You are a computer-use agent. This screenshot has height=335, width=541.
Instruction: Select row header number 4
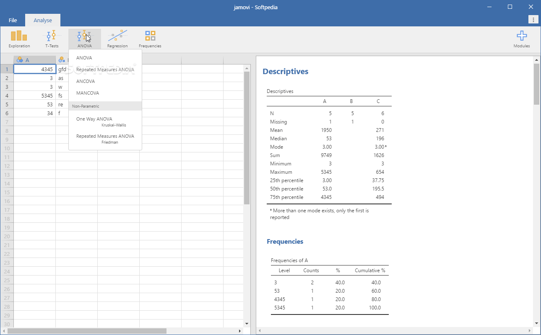pos(7,95)
